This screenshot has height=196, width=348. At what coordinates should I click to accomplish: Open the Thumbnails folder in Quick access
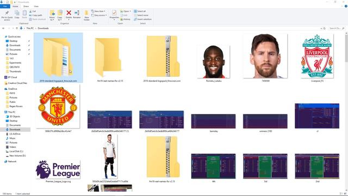tap(13, 71)
